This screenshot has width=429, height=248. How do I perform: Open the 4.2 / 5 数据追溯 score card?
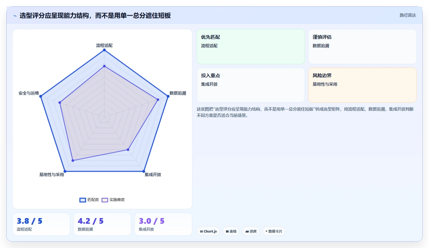(x=102, y=224)
